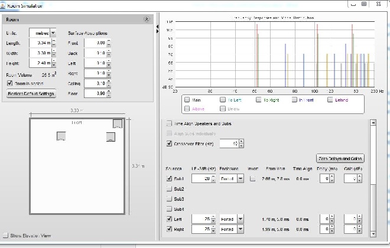
Task: Enable the Sub4 source checkbox
Action: tap(169, 209)
